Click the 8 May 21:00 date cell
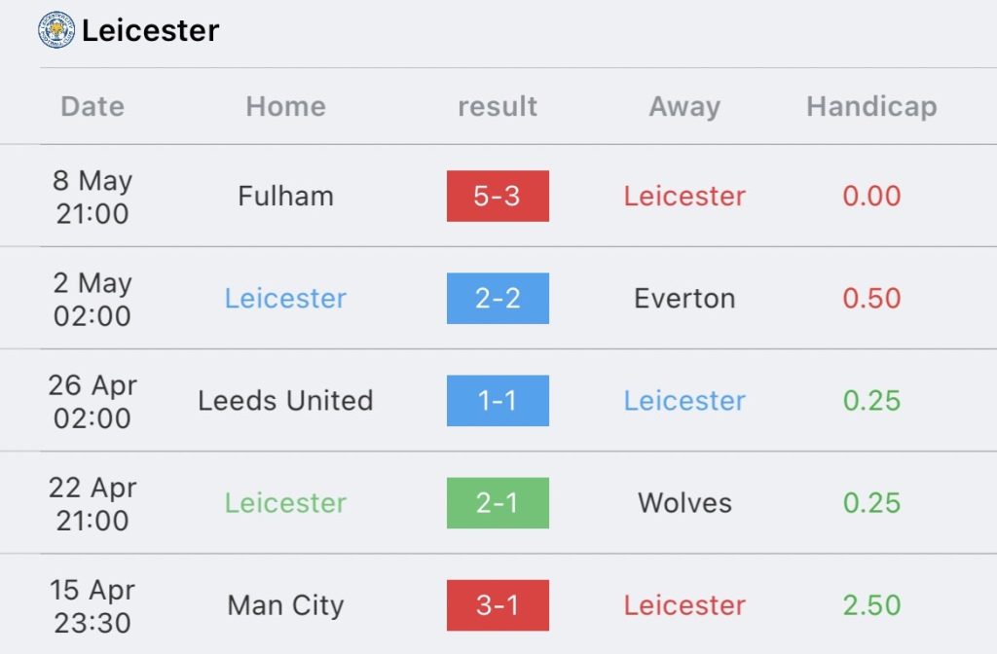Viewport: 997px width, 654px height. 92,197
